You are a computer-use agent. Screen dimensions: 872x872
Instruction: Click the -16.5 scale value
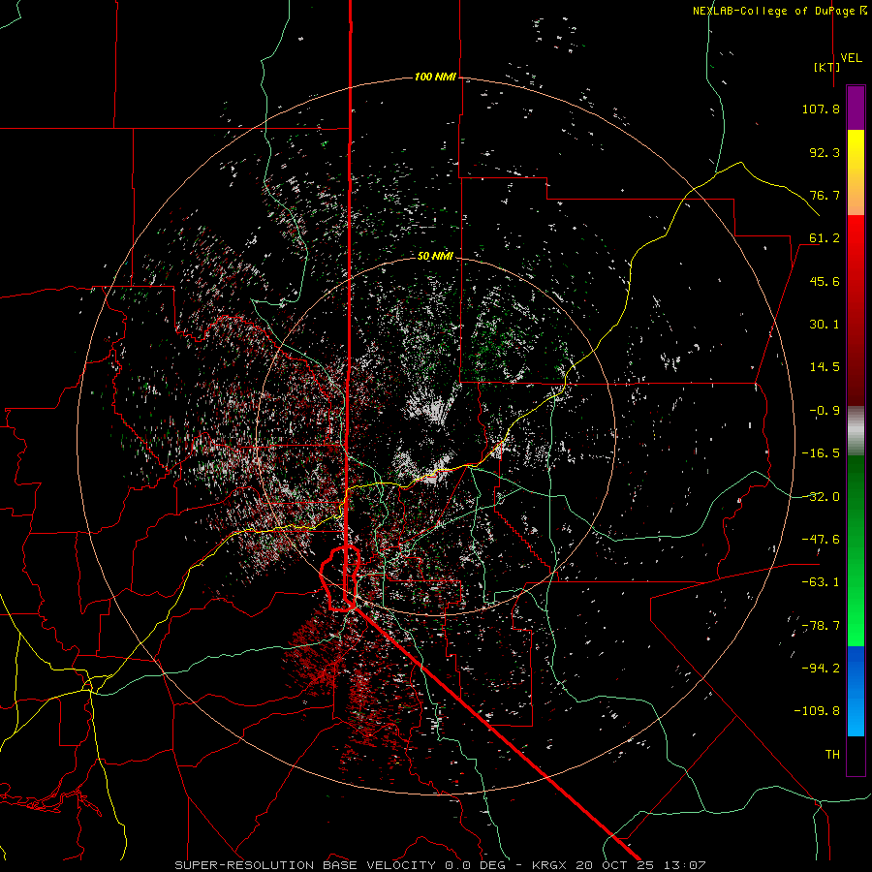tap(821, 453)
